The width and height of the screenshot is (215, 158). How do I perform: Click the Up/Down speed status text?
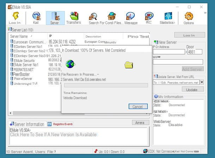coord(111,152)
